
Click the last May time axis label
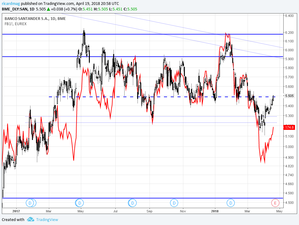[x=279, y=211]
